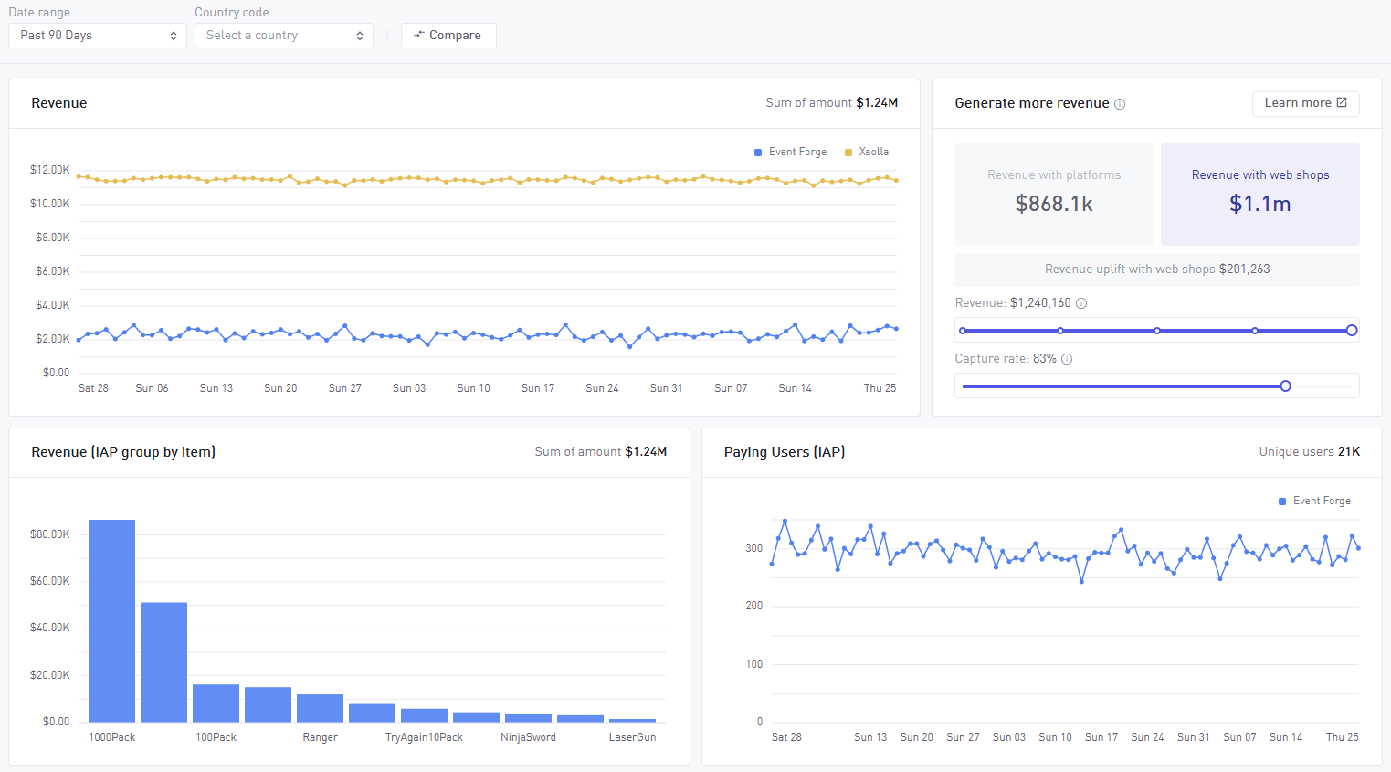Toggle Event Forge series in Paying Users legend
This screenshot has height=772, width=1391.
(1321, 501)
